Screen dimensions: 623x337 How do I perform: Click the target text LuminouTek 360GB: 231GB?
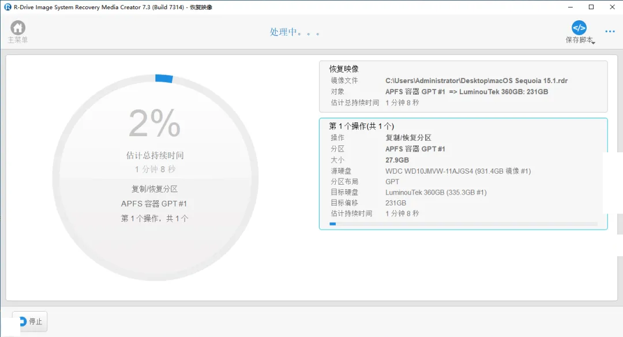(x=504, y=92)
